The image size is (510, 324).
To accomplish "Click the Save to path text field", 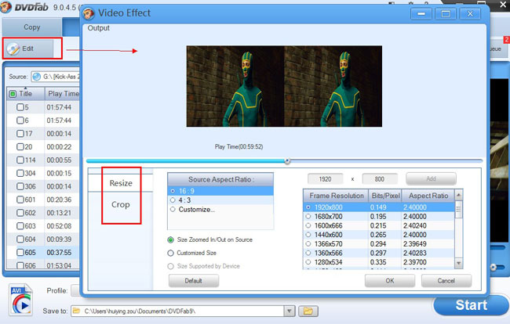I will 178,311.
